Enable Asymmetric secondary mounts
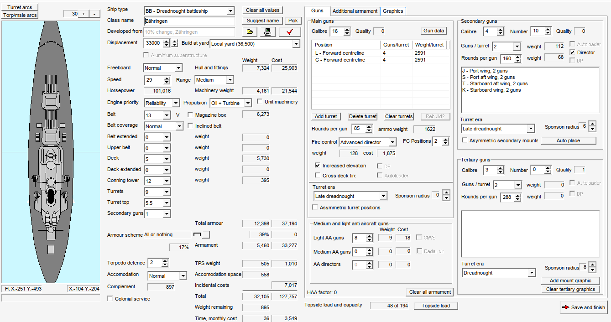Image resolution: width=611 pixels, height=322 pixels. coord(465,140)
